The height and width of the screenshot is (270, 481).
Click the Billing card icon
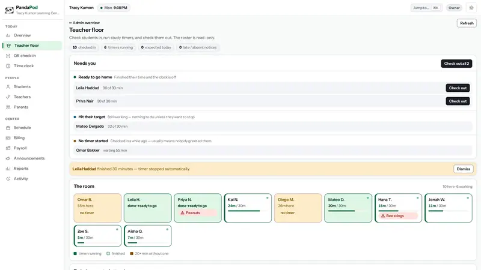tap(8, 138)
